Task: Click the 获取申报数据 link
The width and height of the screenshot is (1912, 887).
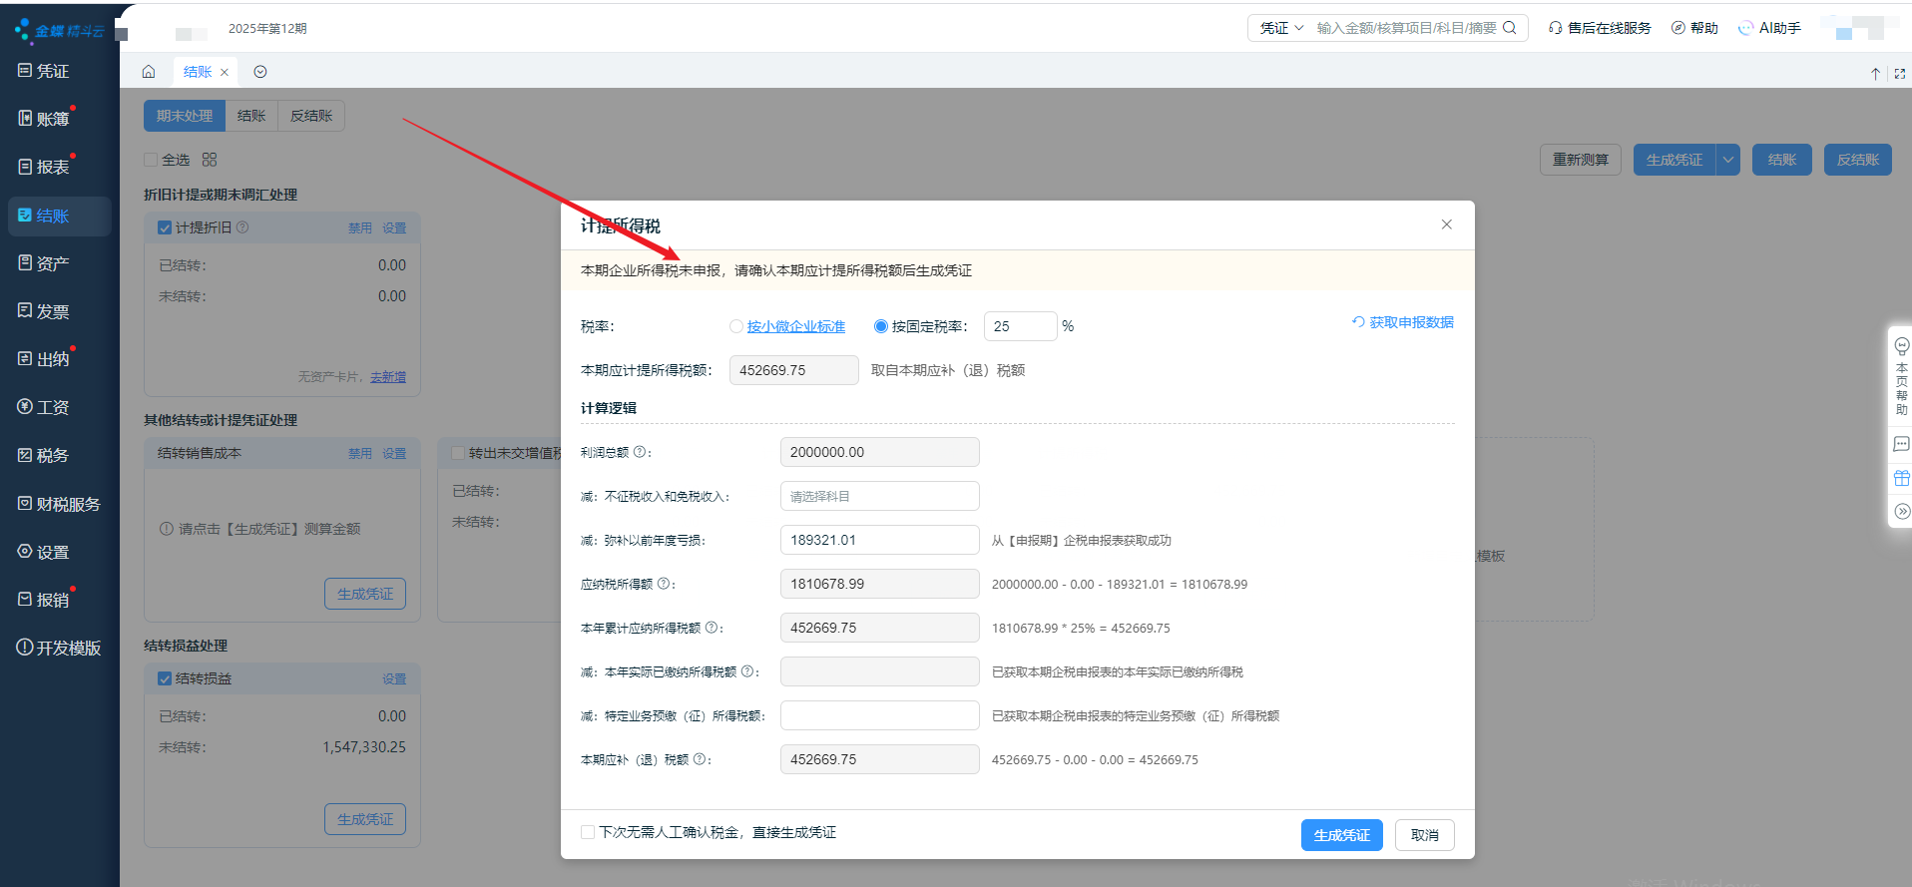Action: point(1403,322)
